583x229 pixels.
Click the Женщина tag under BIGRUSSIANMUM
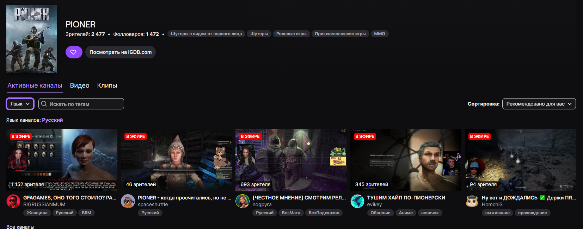point(37,213)
